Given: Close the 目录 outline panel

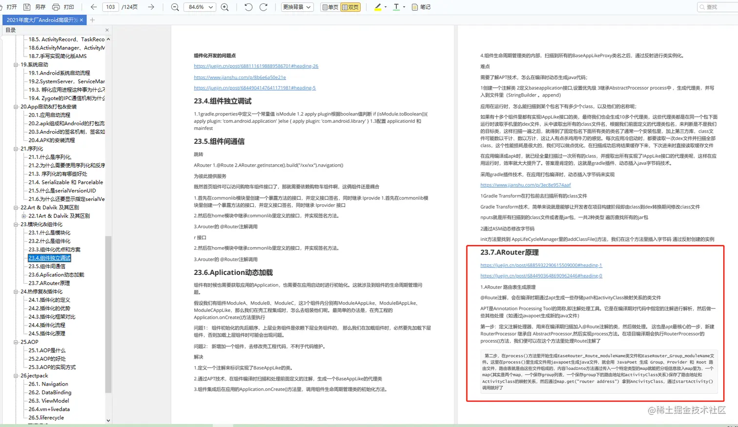Looking at the screenshot, I should (107, 30).
